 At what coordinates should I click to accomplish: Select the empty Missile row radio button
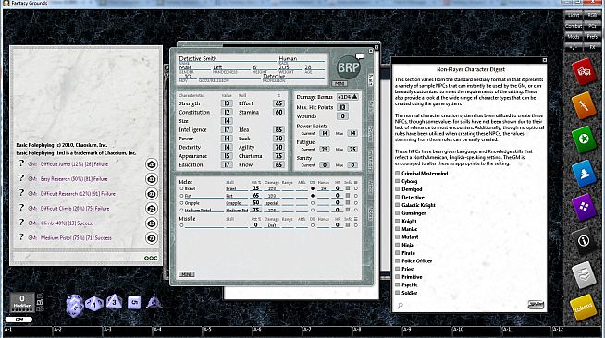tap(181, 225)
